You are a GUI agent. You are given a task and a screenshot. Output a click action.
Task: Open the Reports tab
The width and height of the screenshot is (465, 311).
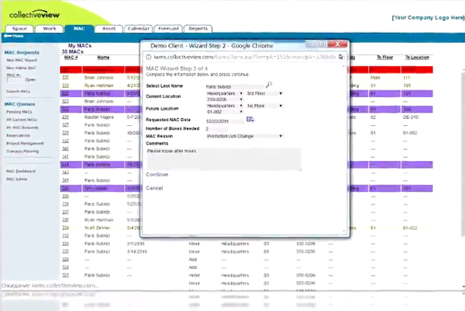(x=198, y=29)
